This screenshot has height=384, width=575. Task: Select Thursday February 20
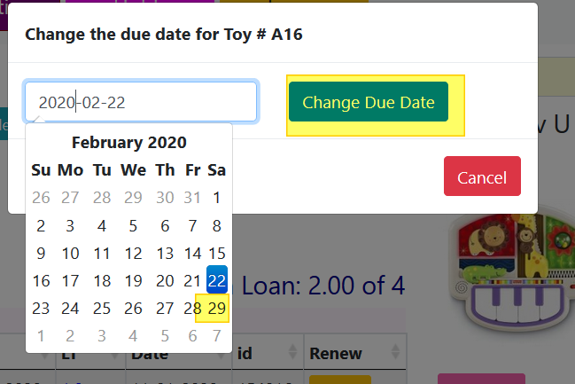165,281
